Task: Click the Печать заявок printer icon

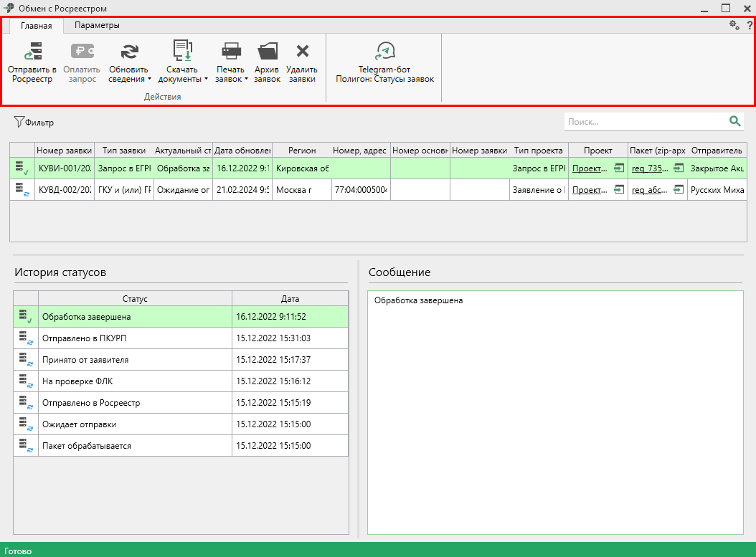Action: point(231,52)
